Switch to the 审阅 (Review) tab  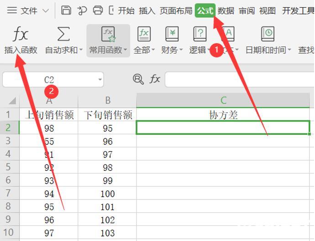click(247, 10)
